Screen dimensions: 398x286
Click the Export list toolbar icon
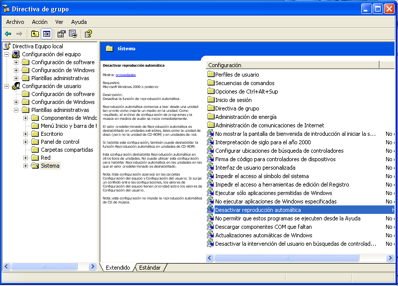point(73,34)
